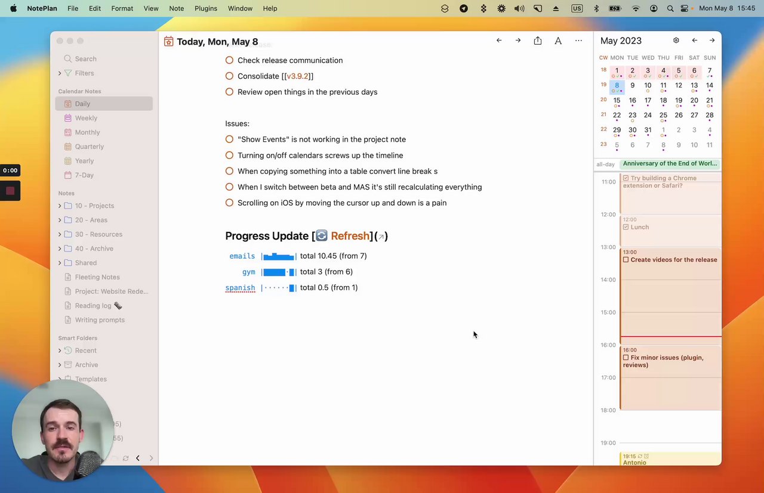Click the 7-Day calendar note icon

68,175
